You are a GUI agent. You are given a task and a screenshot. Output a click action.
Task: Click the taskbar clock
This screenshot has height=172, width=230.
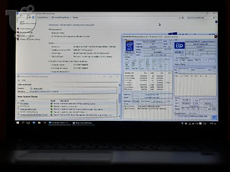[x=213, y=123]
